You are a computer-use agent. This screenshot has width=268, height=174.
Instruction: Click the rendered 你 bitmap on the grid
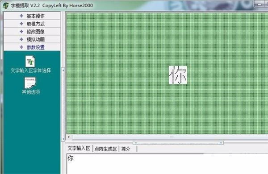[x=178, y=75]
